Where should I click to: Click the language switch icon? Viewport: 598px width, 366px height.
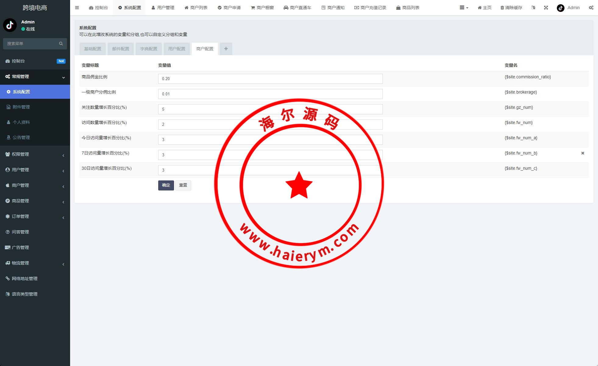tap(533, 8)
